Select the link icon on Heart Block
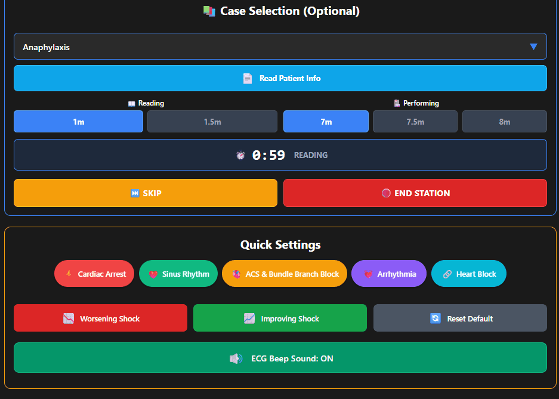The height and width of the screenshot is (399, 559). [449, 273]
